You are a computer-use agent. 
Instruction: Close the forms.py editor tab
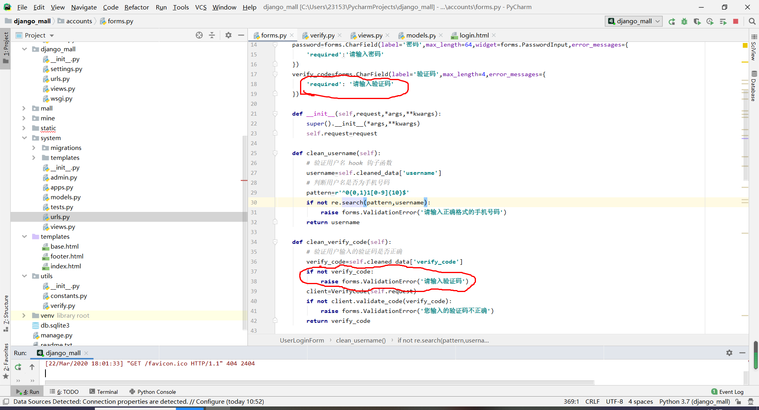tap(292, 35)
